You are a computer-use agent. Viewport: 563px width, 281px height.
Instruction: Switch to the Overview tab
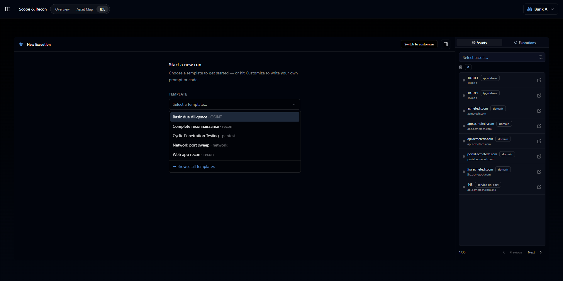click(62, 9)
